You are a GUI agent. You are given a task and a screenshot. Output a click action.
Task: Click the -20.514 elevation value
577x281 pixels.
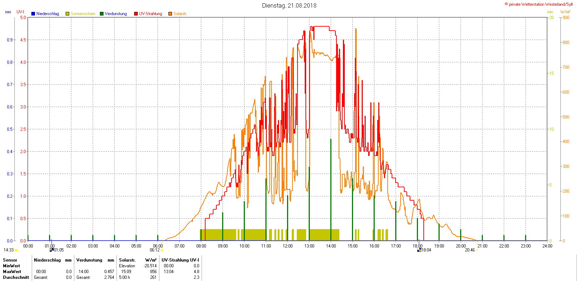150,266
